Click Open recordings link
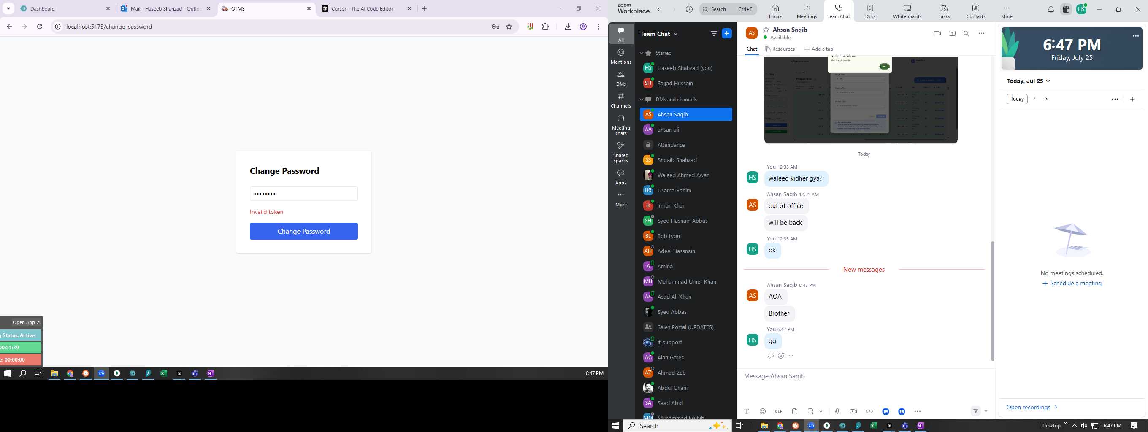 [x=1032, y=407]
